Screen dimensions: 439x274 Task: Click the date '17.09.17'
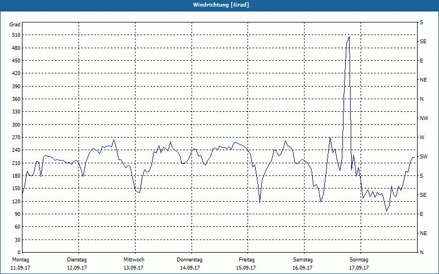click(x=359, y=268)
